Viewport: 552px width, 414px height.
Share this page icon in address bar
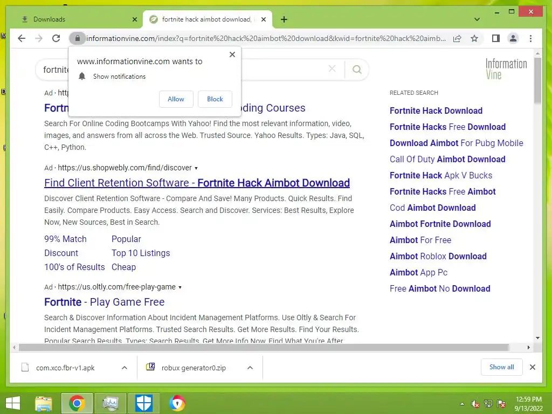[457, 38]
